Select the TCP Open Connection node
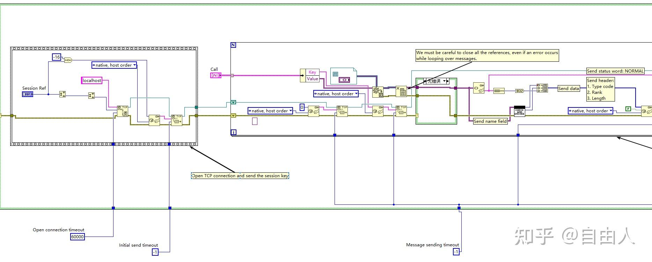 (x=123, y=111)
